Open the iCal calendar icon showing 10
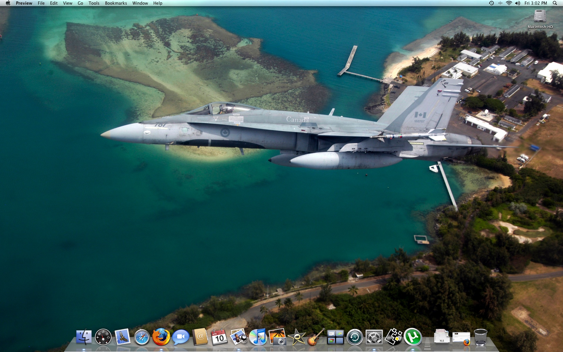 (x=219, y=337)
